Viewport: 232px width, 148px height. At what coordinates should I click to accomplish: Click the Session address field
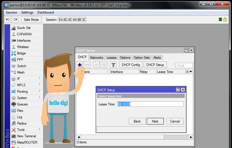click(72, 20)
